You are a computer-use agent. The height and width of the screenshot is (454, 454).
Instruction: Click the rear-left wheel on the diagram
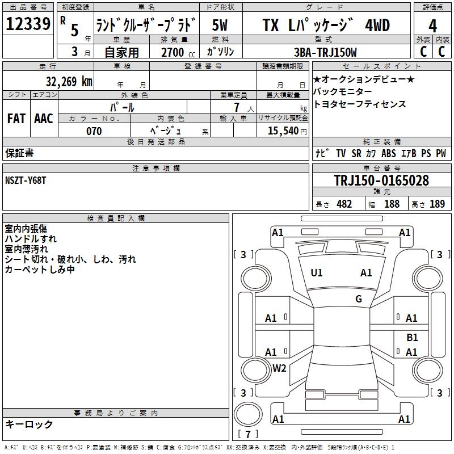(x=255, y=370)
